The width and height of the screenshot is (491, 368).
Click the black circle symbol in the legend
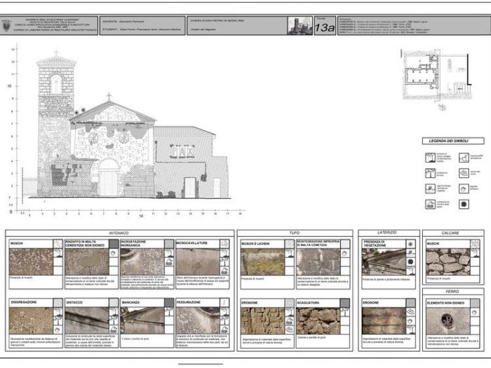coord(464,205)
